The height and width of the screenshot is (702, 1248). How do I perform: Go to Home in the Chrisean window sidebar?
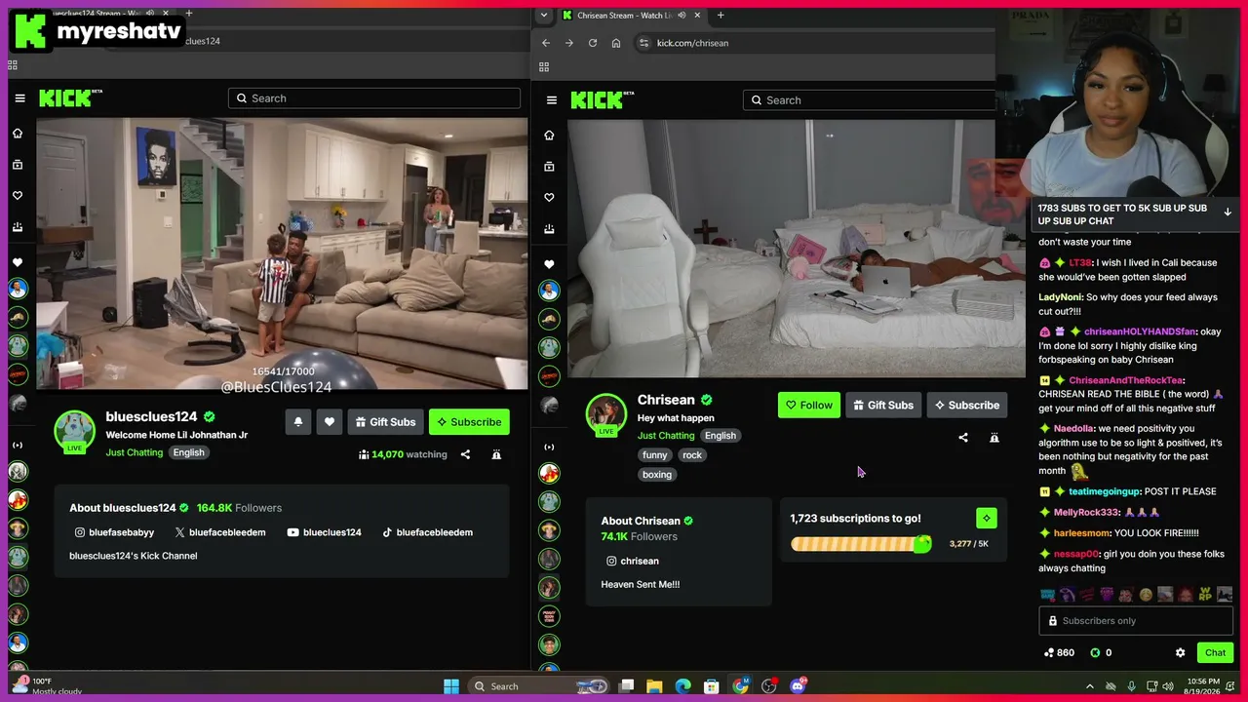pos(549,136)
